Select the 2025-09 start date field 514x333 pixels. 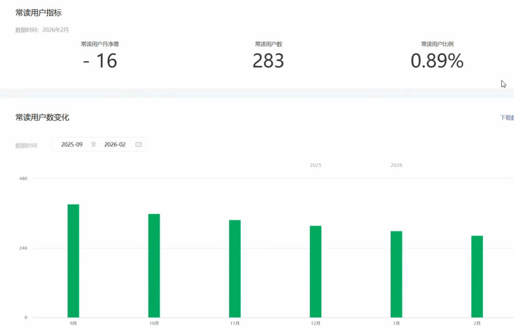pyautogui.click(x=72, y=144)
